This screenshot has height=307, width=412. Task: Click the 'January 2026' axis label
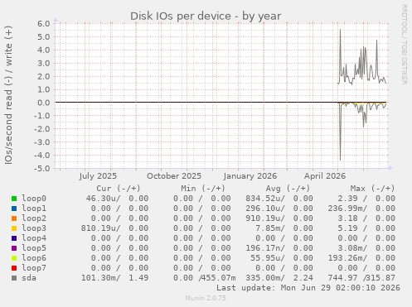coord(250,176)
